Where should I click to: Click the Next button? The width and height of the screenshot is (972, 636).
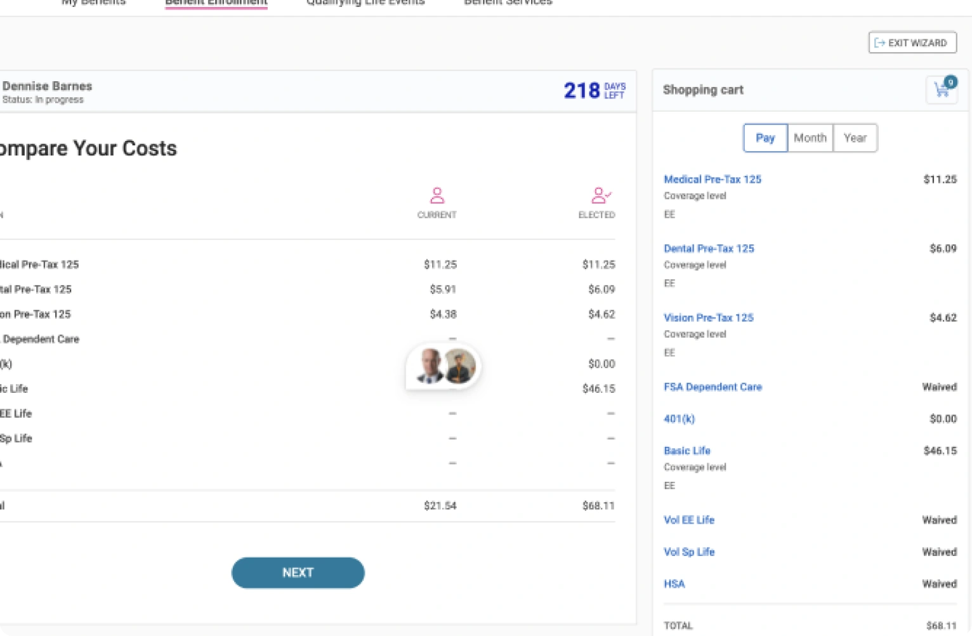click(x=298, y=573)
